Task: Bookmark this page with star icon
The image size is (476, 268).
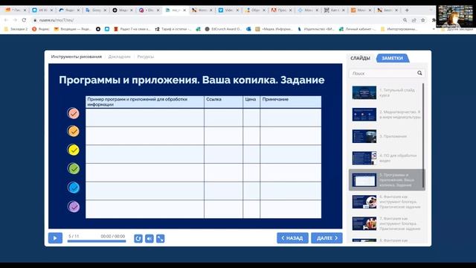Action: click(x=423, y=20)
